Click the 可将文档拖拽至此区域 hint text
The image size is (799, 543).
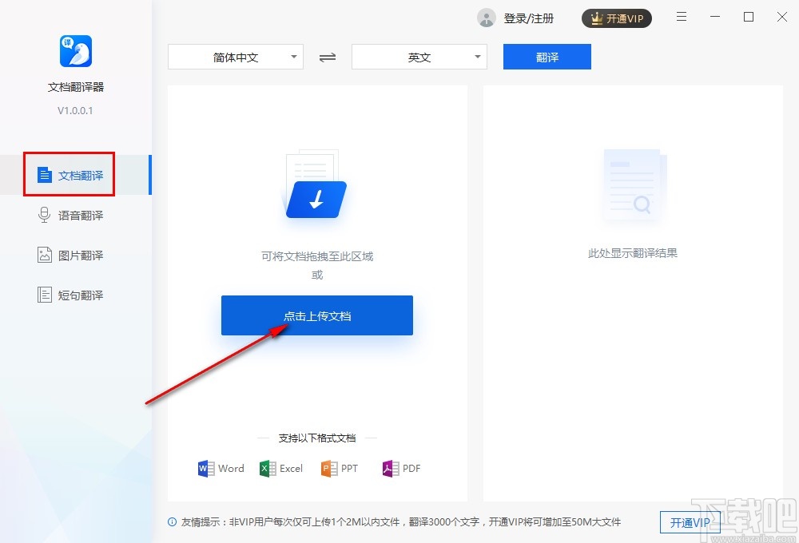[x=317, y=256]
